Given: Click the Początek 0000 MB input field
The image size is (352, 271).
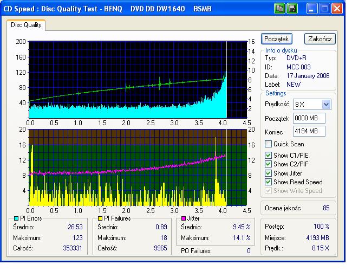Looking at the screenshot, I should pos(309,118).
